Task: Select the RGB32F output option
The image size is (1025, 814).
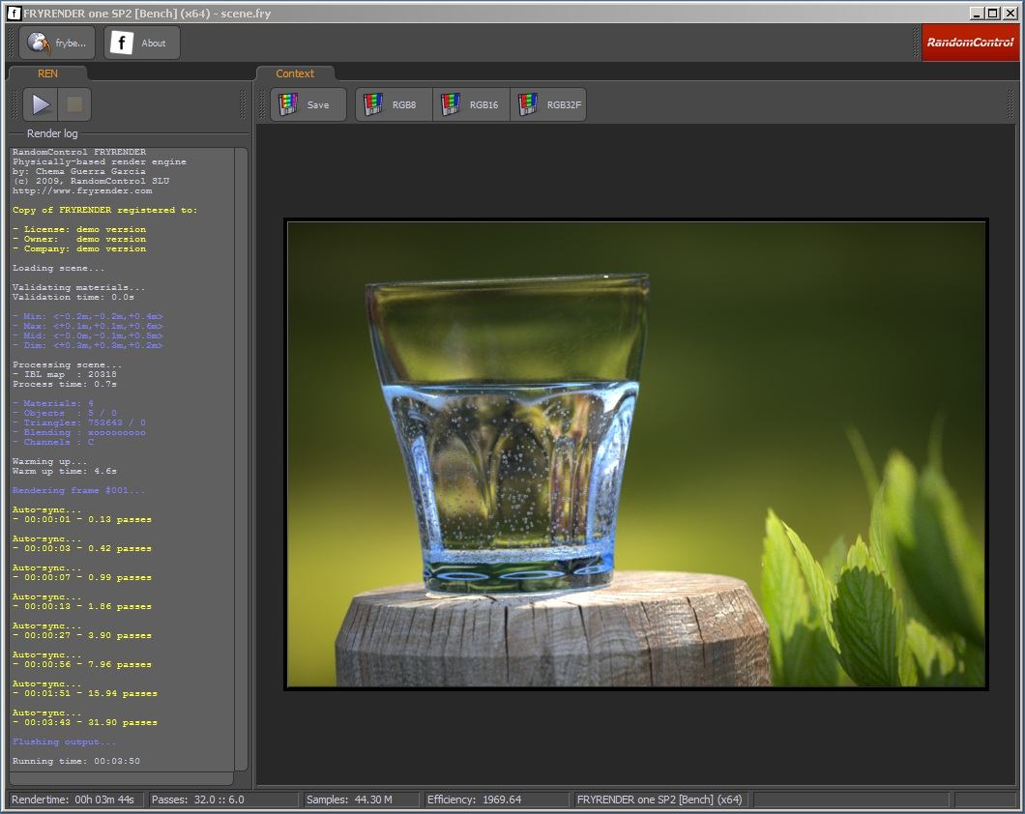Action: [548, 104]
